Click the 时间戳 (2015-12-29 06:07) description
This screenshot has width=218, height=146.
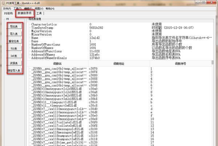pos(173,28)
